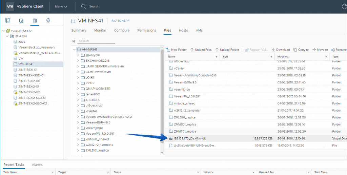The width and height of the screenshot is (347, 175).
Task: Select the ISOS datastore
Action: 22,42
